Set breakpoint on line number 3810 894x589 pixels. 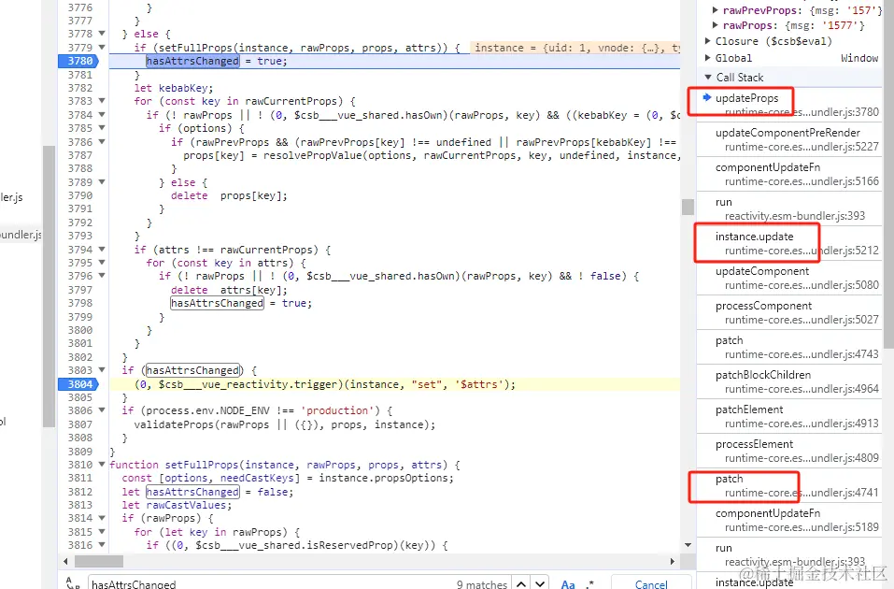(x=79, y=465)
